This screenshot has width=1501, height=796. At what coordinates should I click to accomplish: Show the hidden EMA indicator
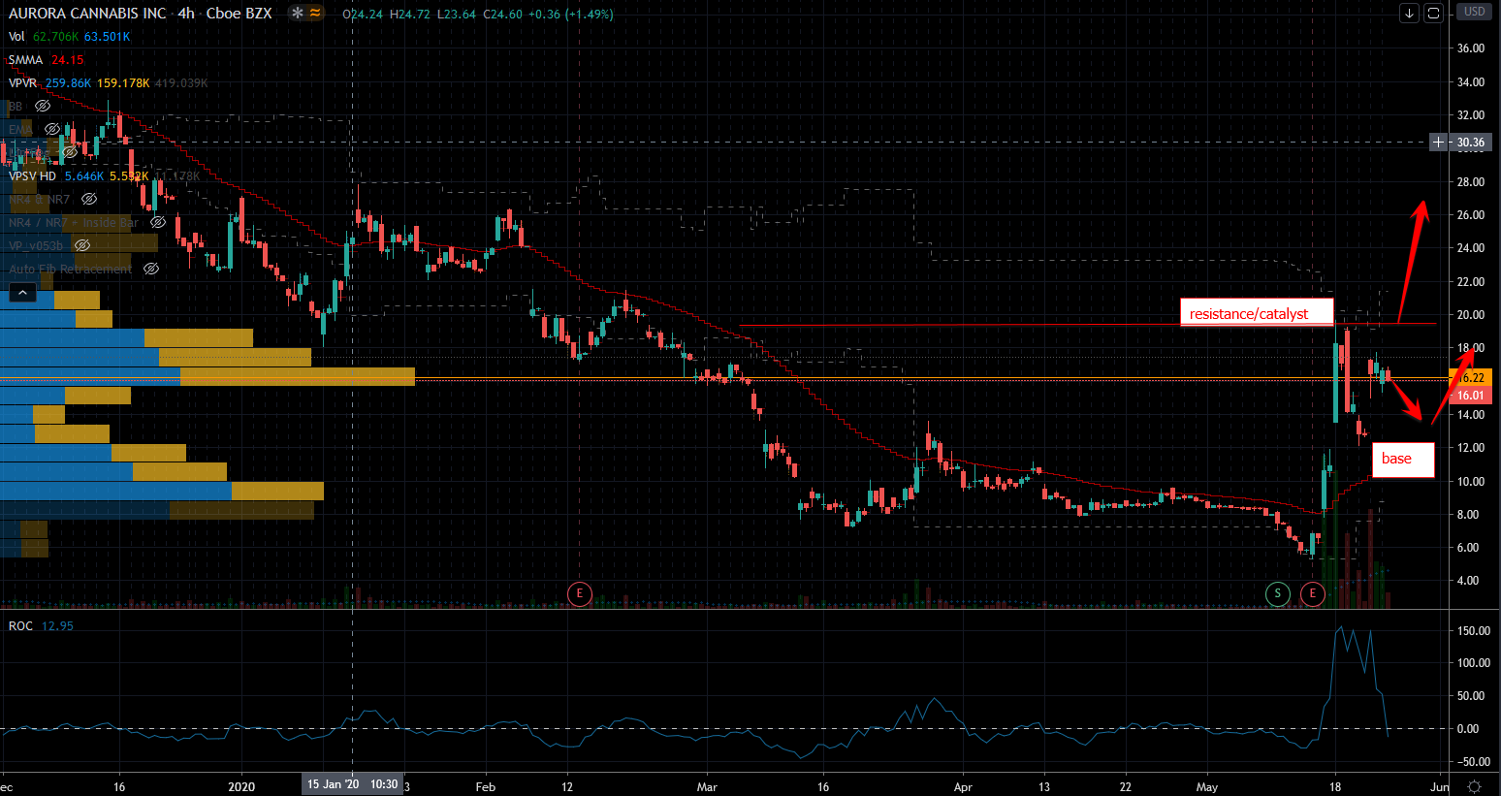(x=51, y=129)
